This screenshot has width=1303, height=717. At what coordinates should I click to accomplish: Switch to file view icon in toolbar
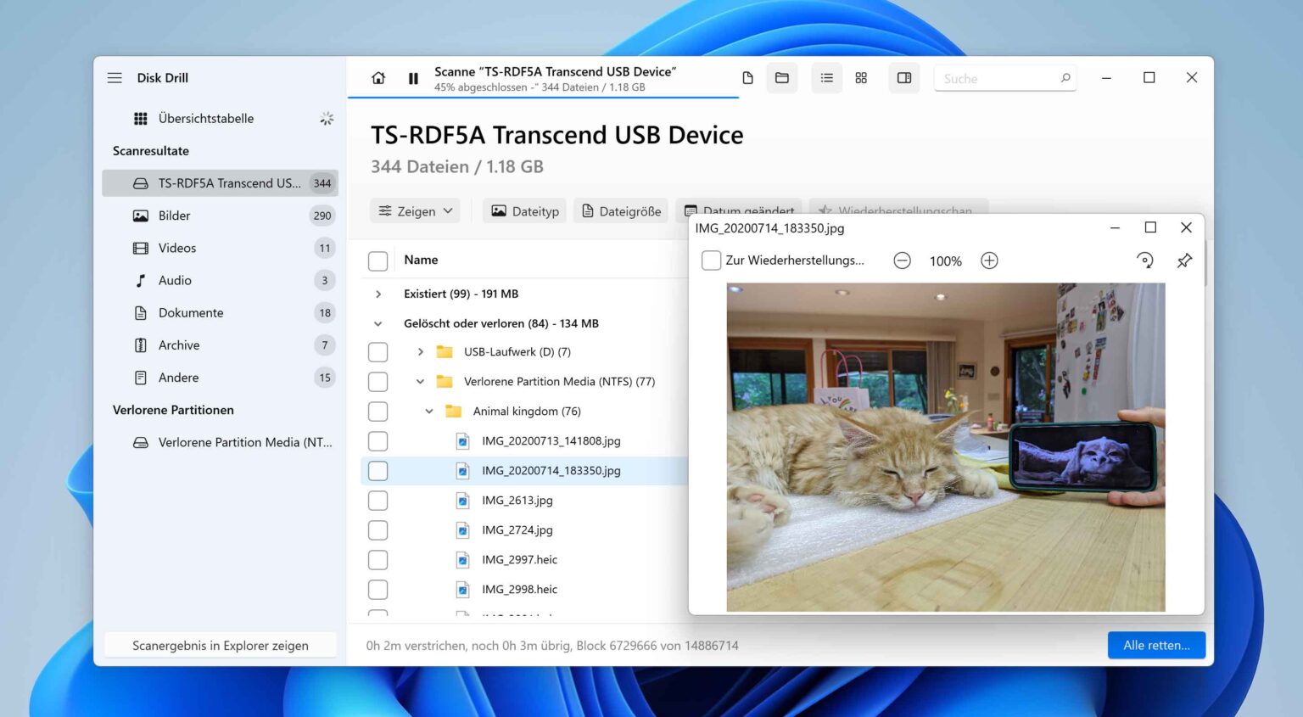747,78
